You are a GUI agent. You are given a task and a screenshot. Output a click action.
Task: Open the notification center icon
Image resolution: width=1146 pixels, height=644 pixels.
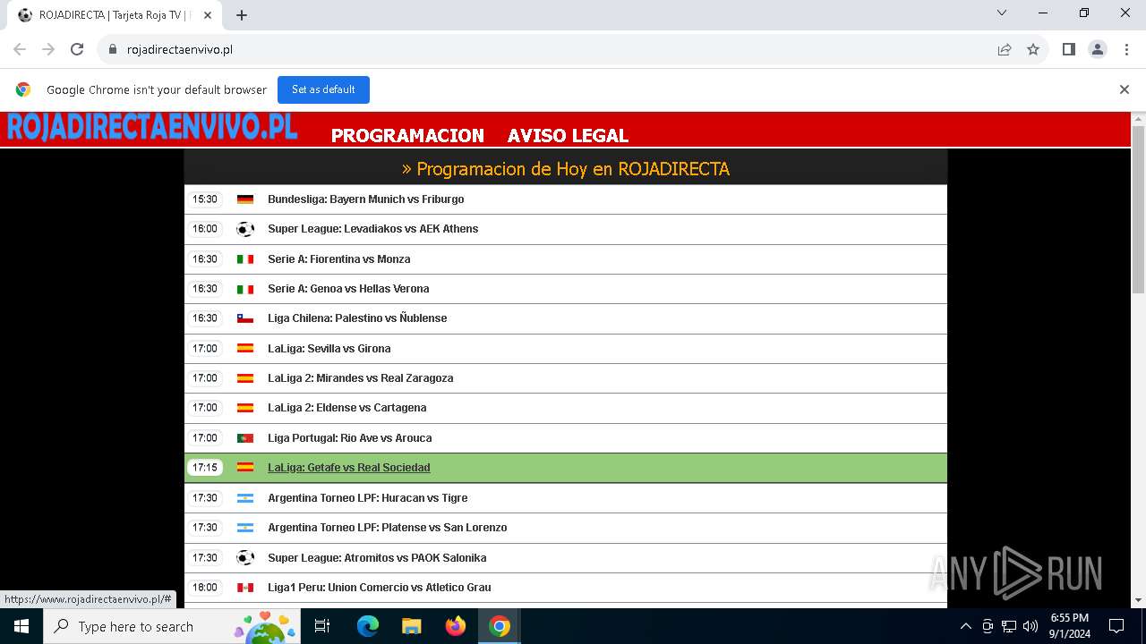click(1116, 626)
